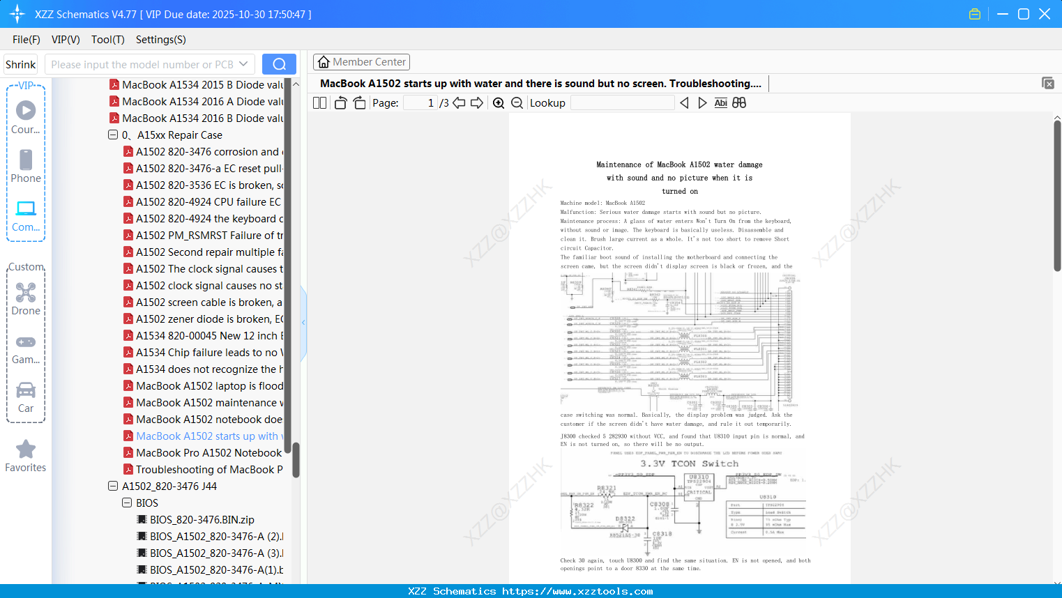Click the page number field

pos(421,102)
